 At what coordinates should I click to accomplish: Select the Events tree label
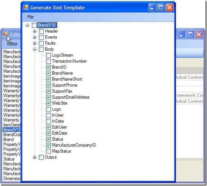point(51,37)
